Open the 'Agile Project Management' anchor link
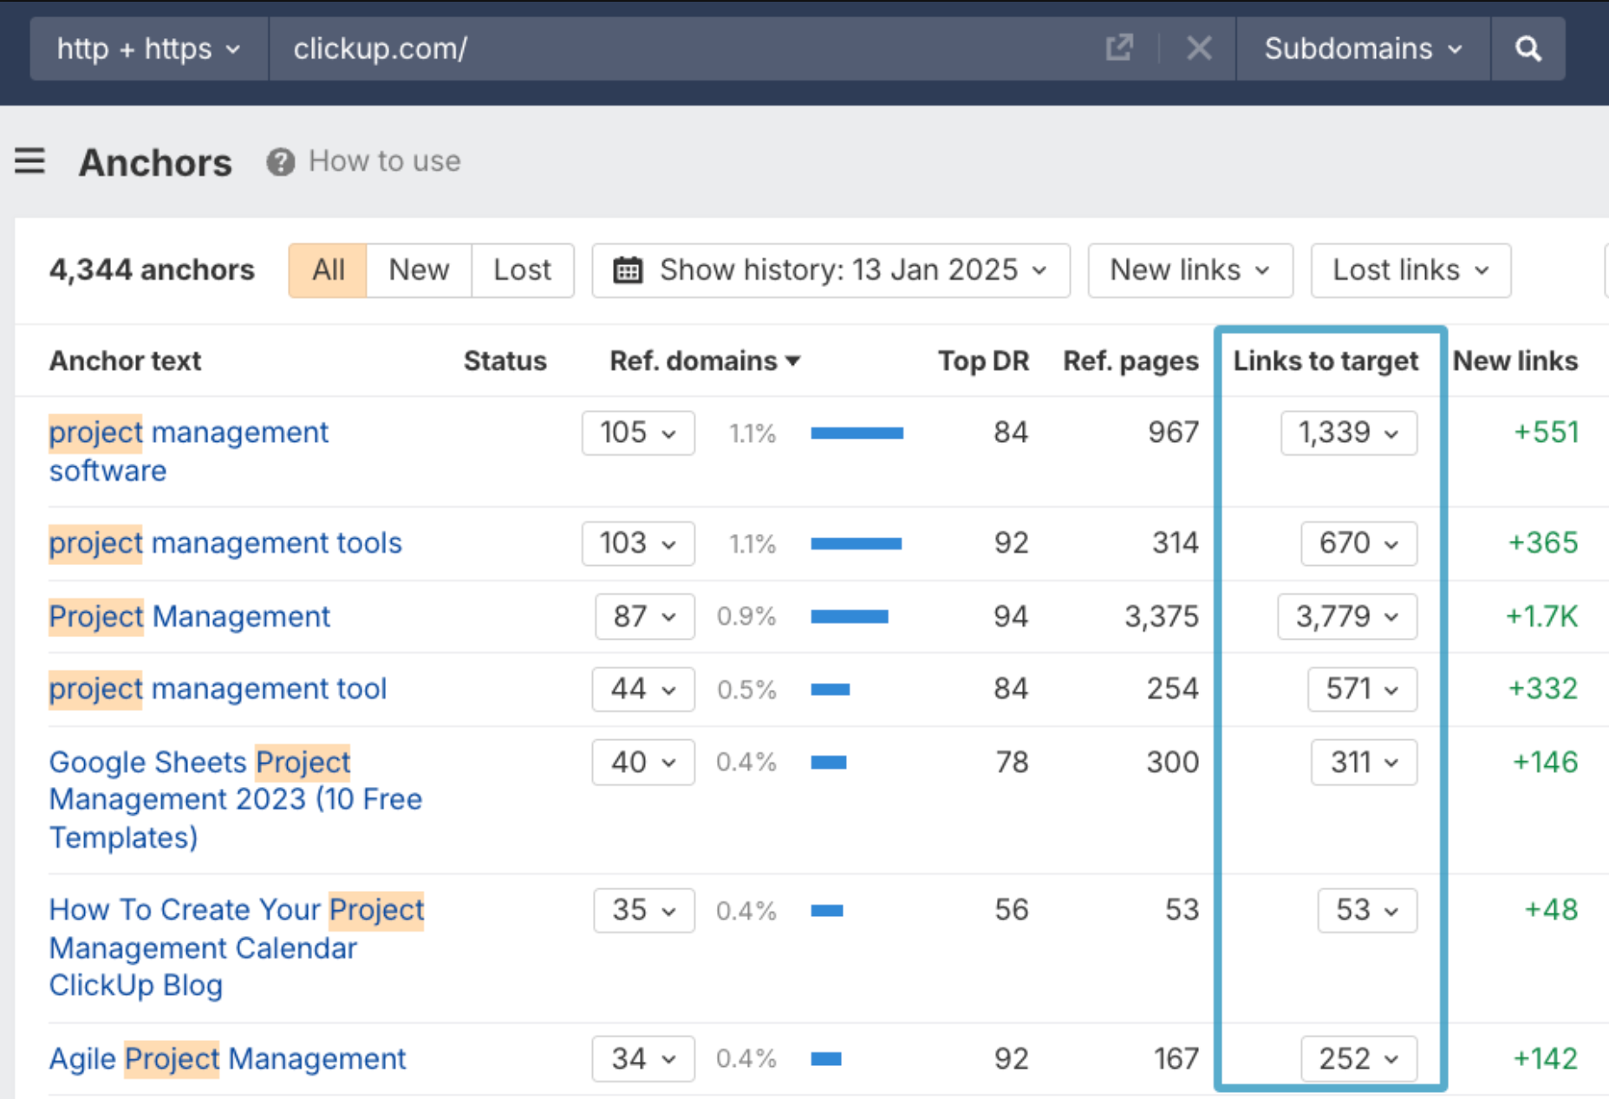The height and width of the screenshot is (1099, 1609). (x=227, y=1059)
